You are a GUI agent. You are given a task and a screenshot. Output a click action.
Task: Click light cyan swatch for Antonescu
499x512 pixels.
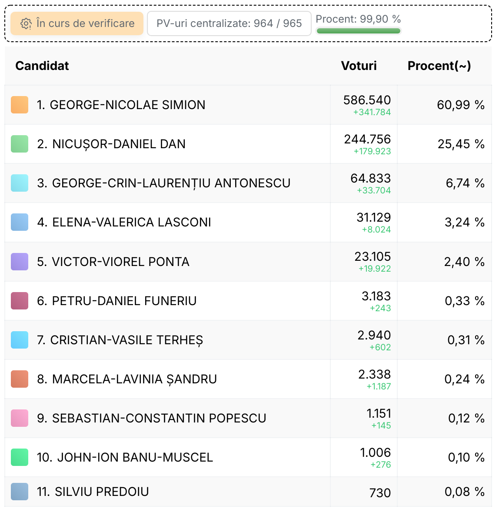[x=20, y=183]
